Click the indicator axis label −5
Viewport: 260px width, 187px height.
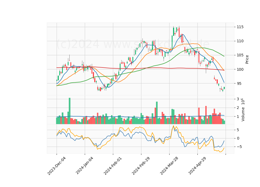click(x=239, y=147)
